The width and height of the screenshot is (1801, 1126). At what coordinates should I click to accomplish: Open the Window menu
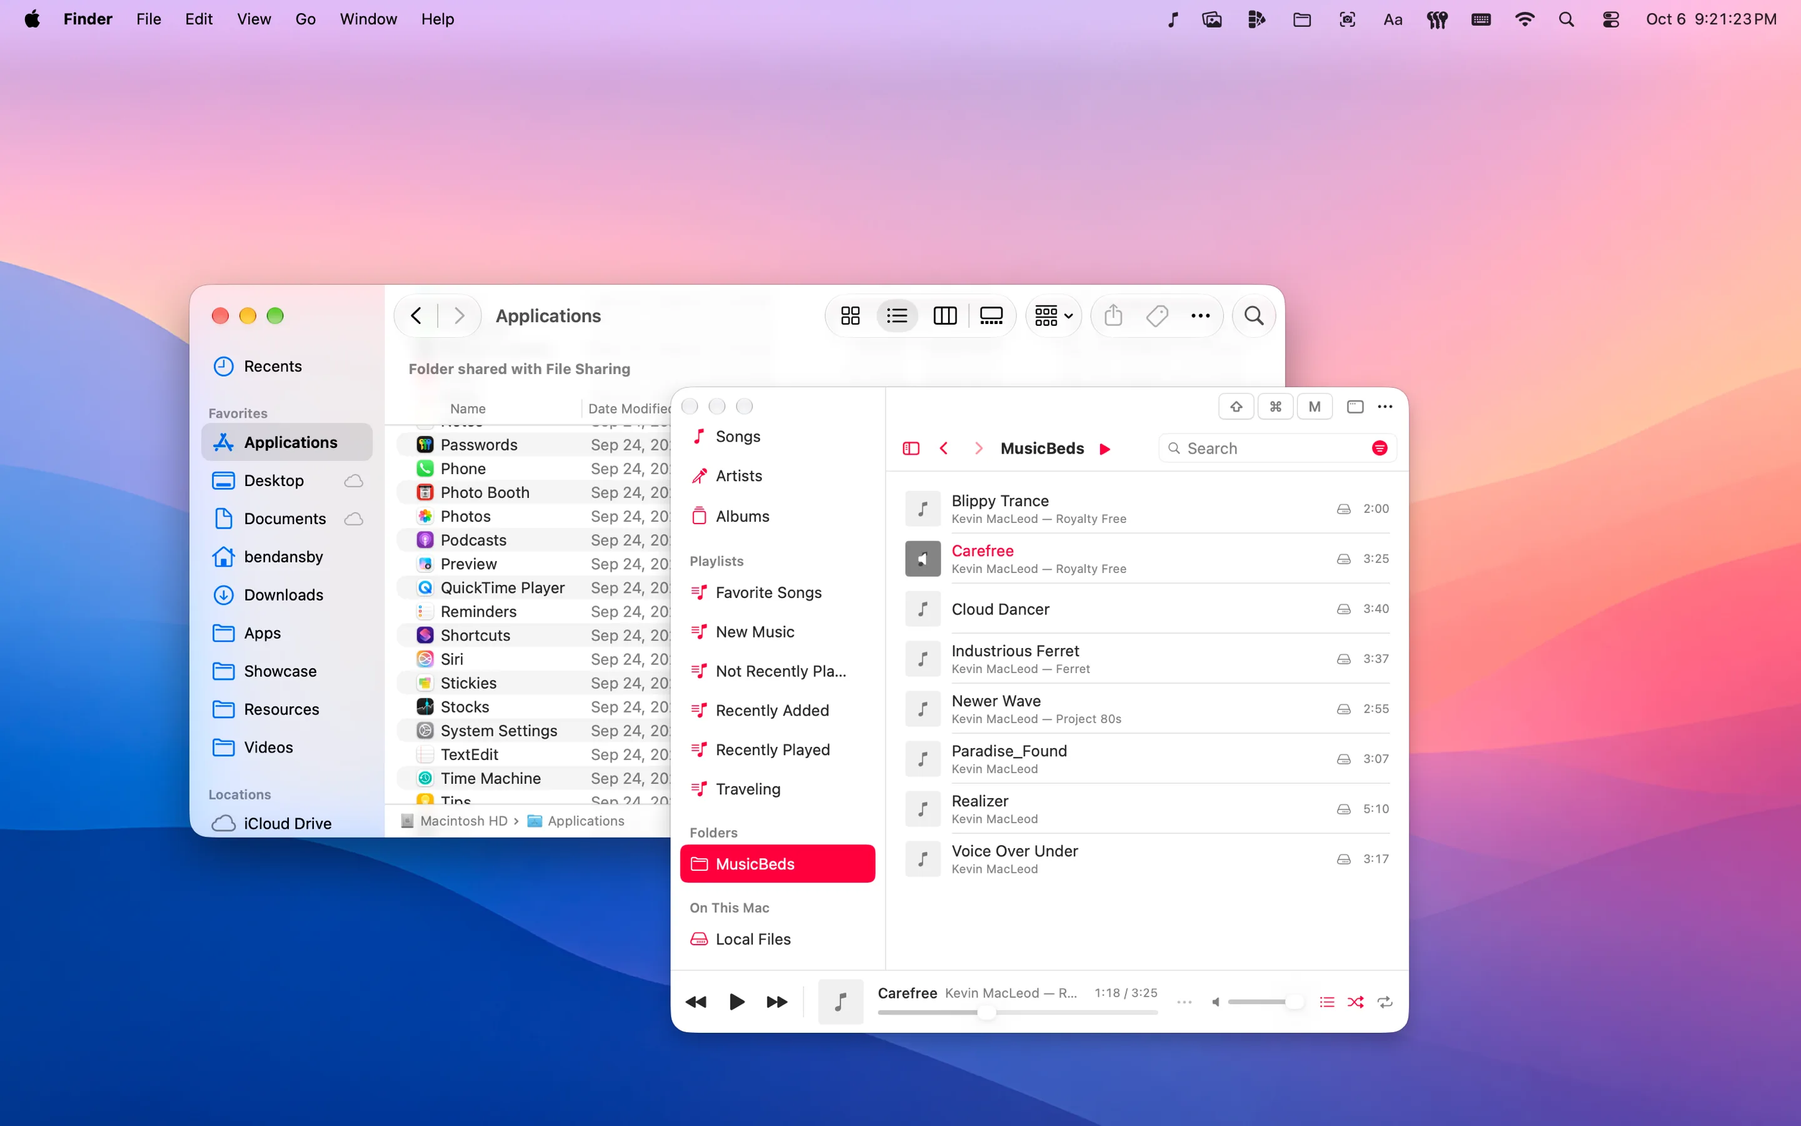(x=368, y=19)
